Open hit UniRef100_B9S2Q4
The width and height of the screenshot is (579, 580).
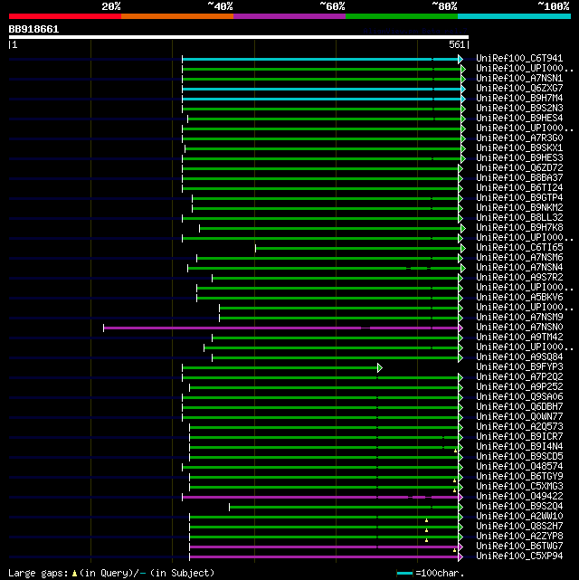tap(519, 507)
